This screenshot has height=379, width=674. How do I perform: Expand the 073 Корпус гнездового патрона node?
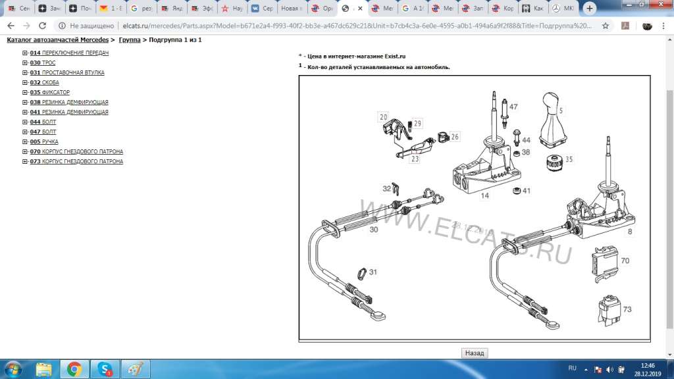25,161
